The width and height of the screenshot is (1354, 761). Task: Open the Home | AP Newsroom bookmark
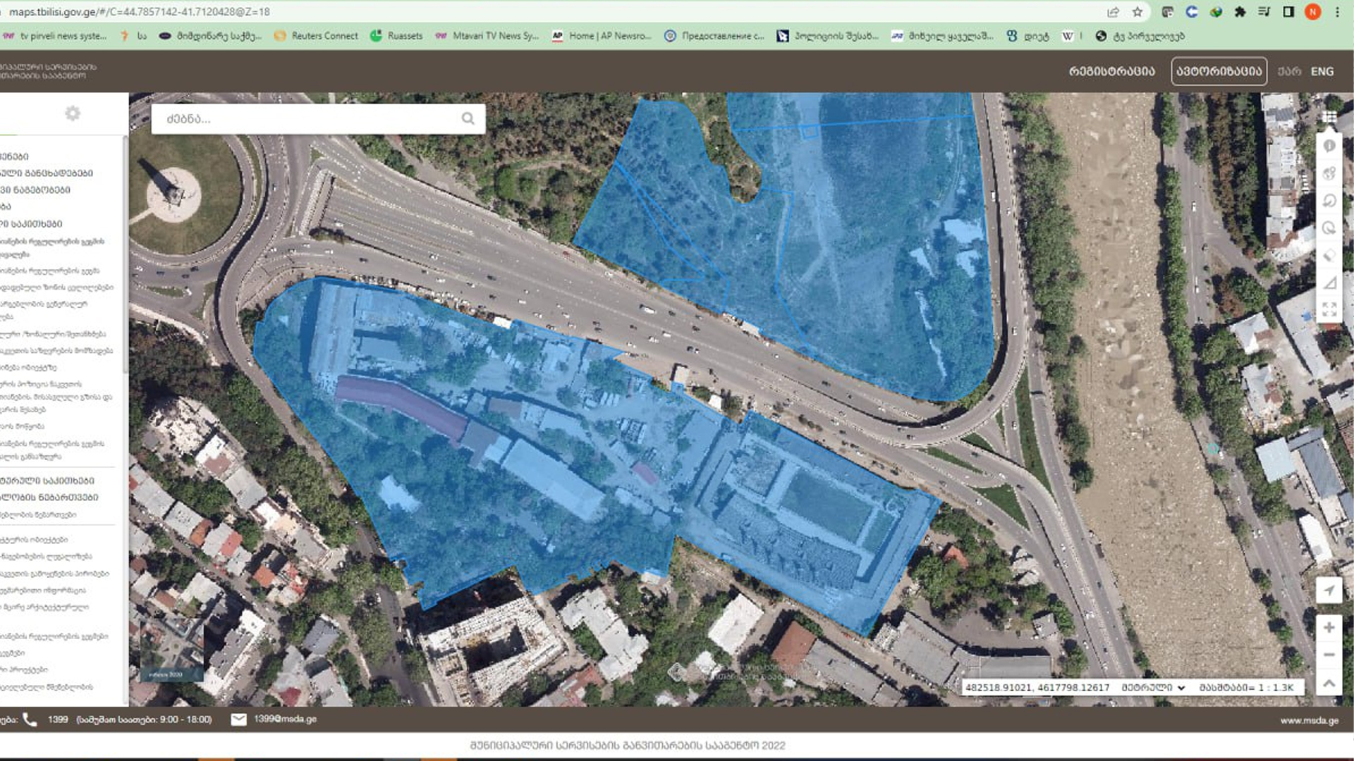(x=602, y=36)
